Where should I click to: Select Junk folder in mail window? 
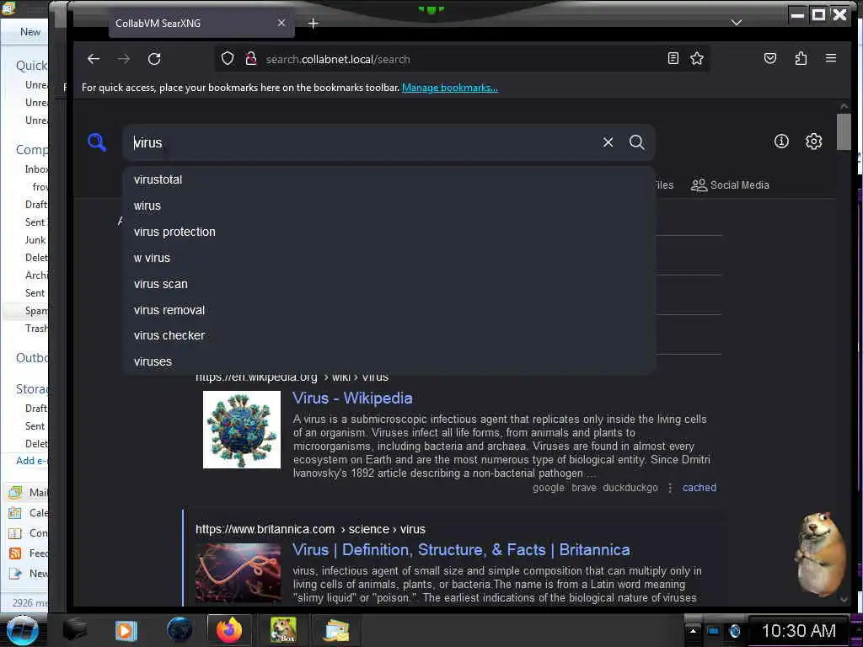35,240
